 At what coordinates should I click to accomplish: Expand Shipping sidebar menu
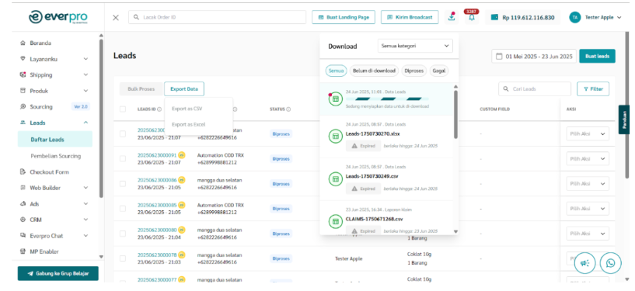coord(54,74)
